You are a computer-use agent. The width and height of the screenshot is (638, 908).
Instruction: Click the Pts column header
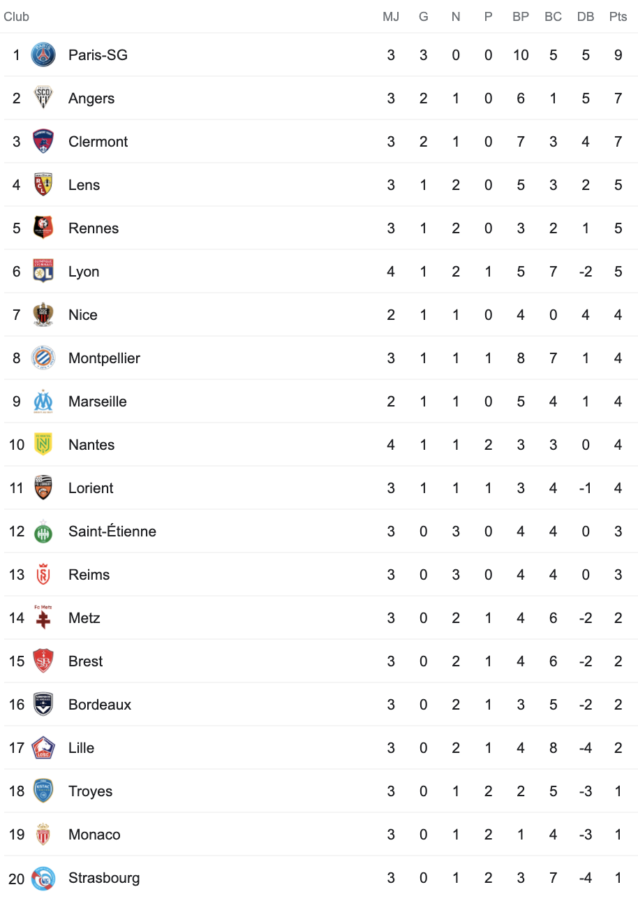[x=618, y=17]
